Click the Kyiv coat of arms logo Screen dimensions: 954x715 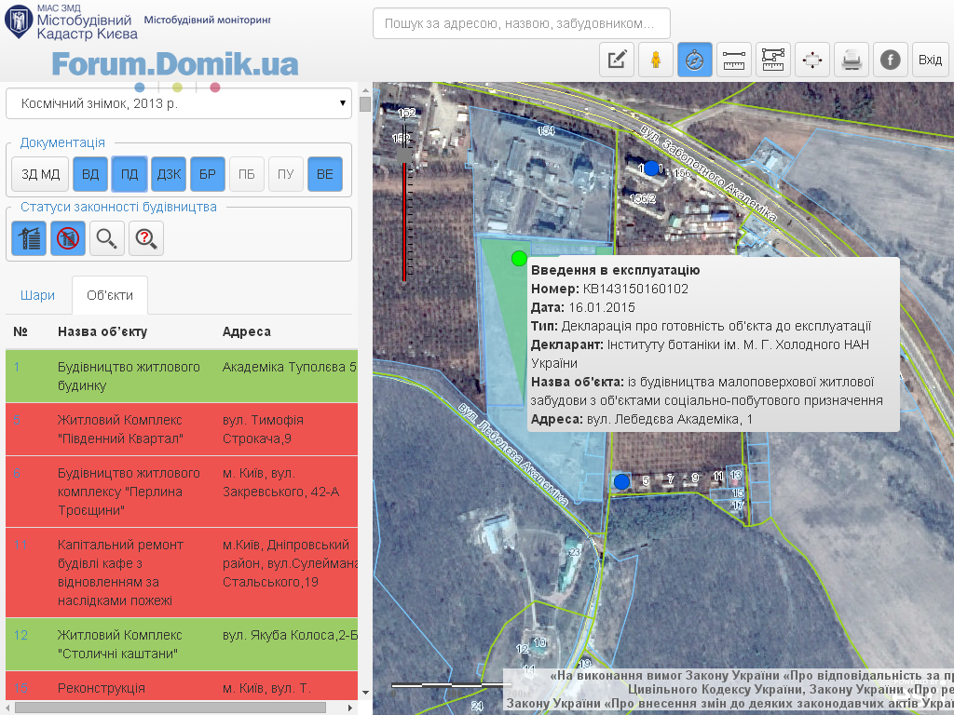tap(19, 22)
